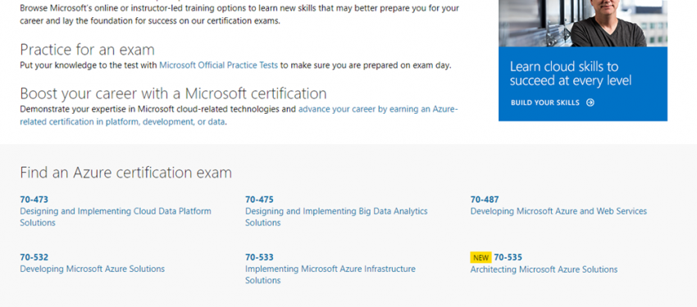Click the Practice for an exam heading

click(87, 49)
